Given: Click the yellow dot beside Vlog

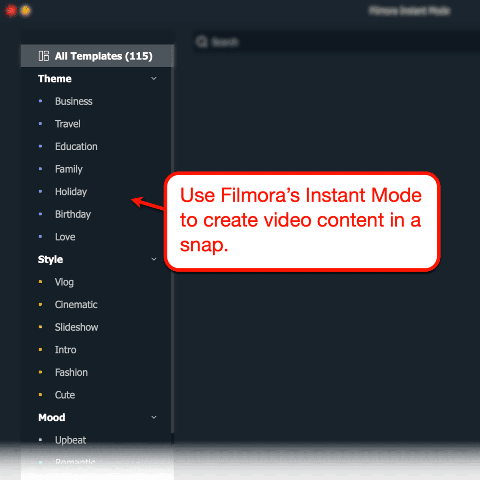Looking at the screenshot, I should 41,282.
